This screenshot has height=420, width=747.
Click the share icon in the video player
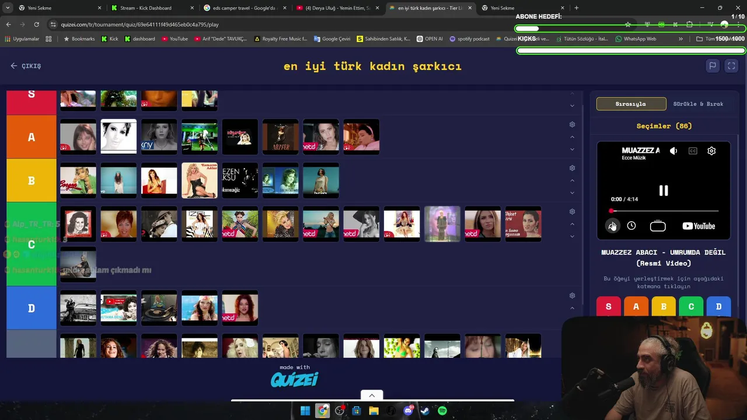click(612, 226)
